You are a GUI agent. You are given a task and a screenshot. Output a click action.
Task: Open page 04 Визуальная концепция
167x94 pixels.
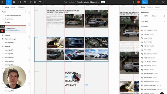click(13, 15)
